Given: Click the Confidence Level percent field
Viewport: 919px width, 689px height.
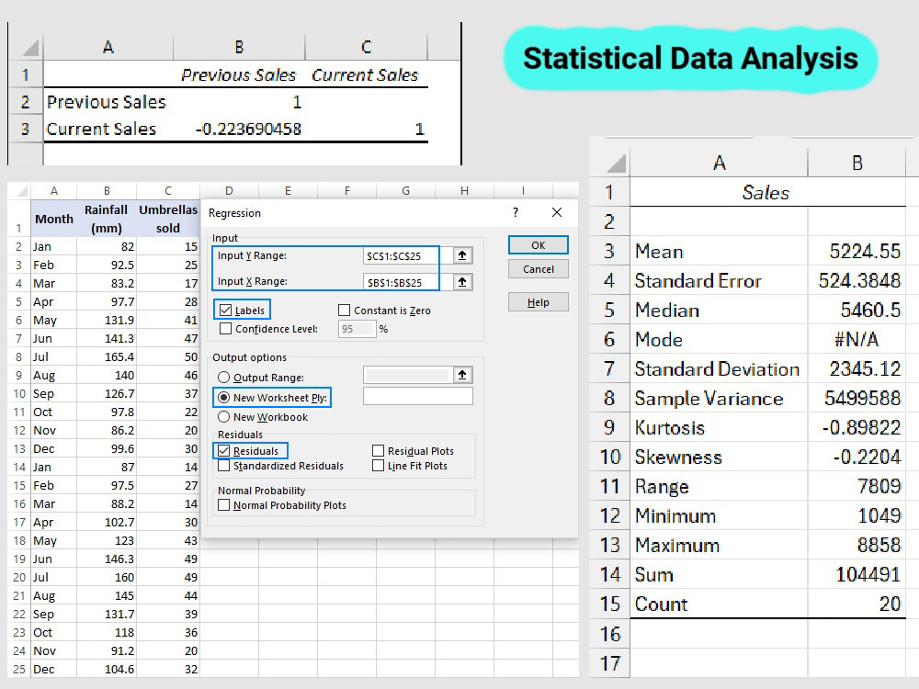Looking at the screenshot, I should click(x=357, y=329).
